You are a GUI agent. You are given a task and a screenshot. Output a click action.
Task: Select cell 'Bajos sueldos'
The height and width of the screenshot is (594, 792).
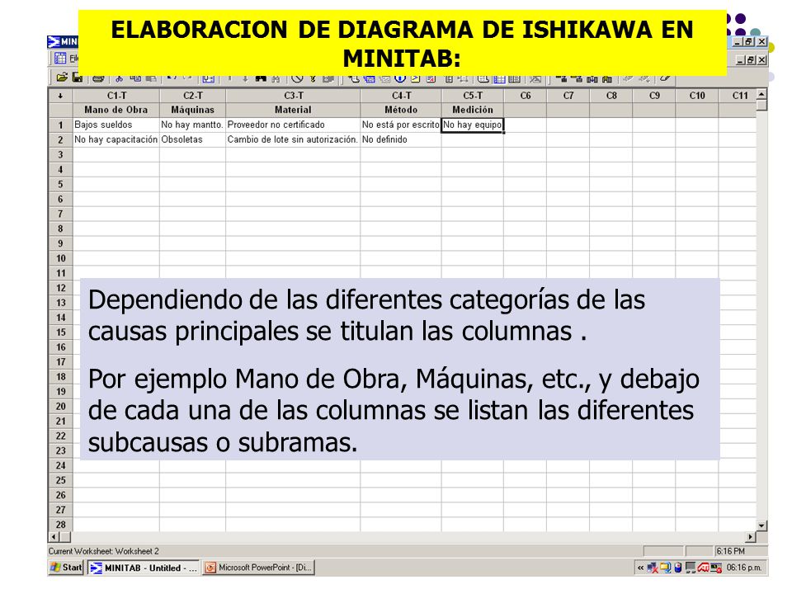[116, 125]
